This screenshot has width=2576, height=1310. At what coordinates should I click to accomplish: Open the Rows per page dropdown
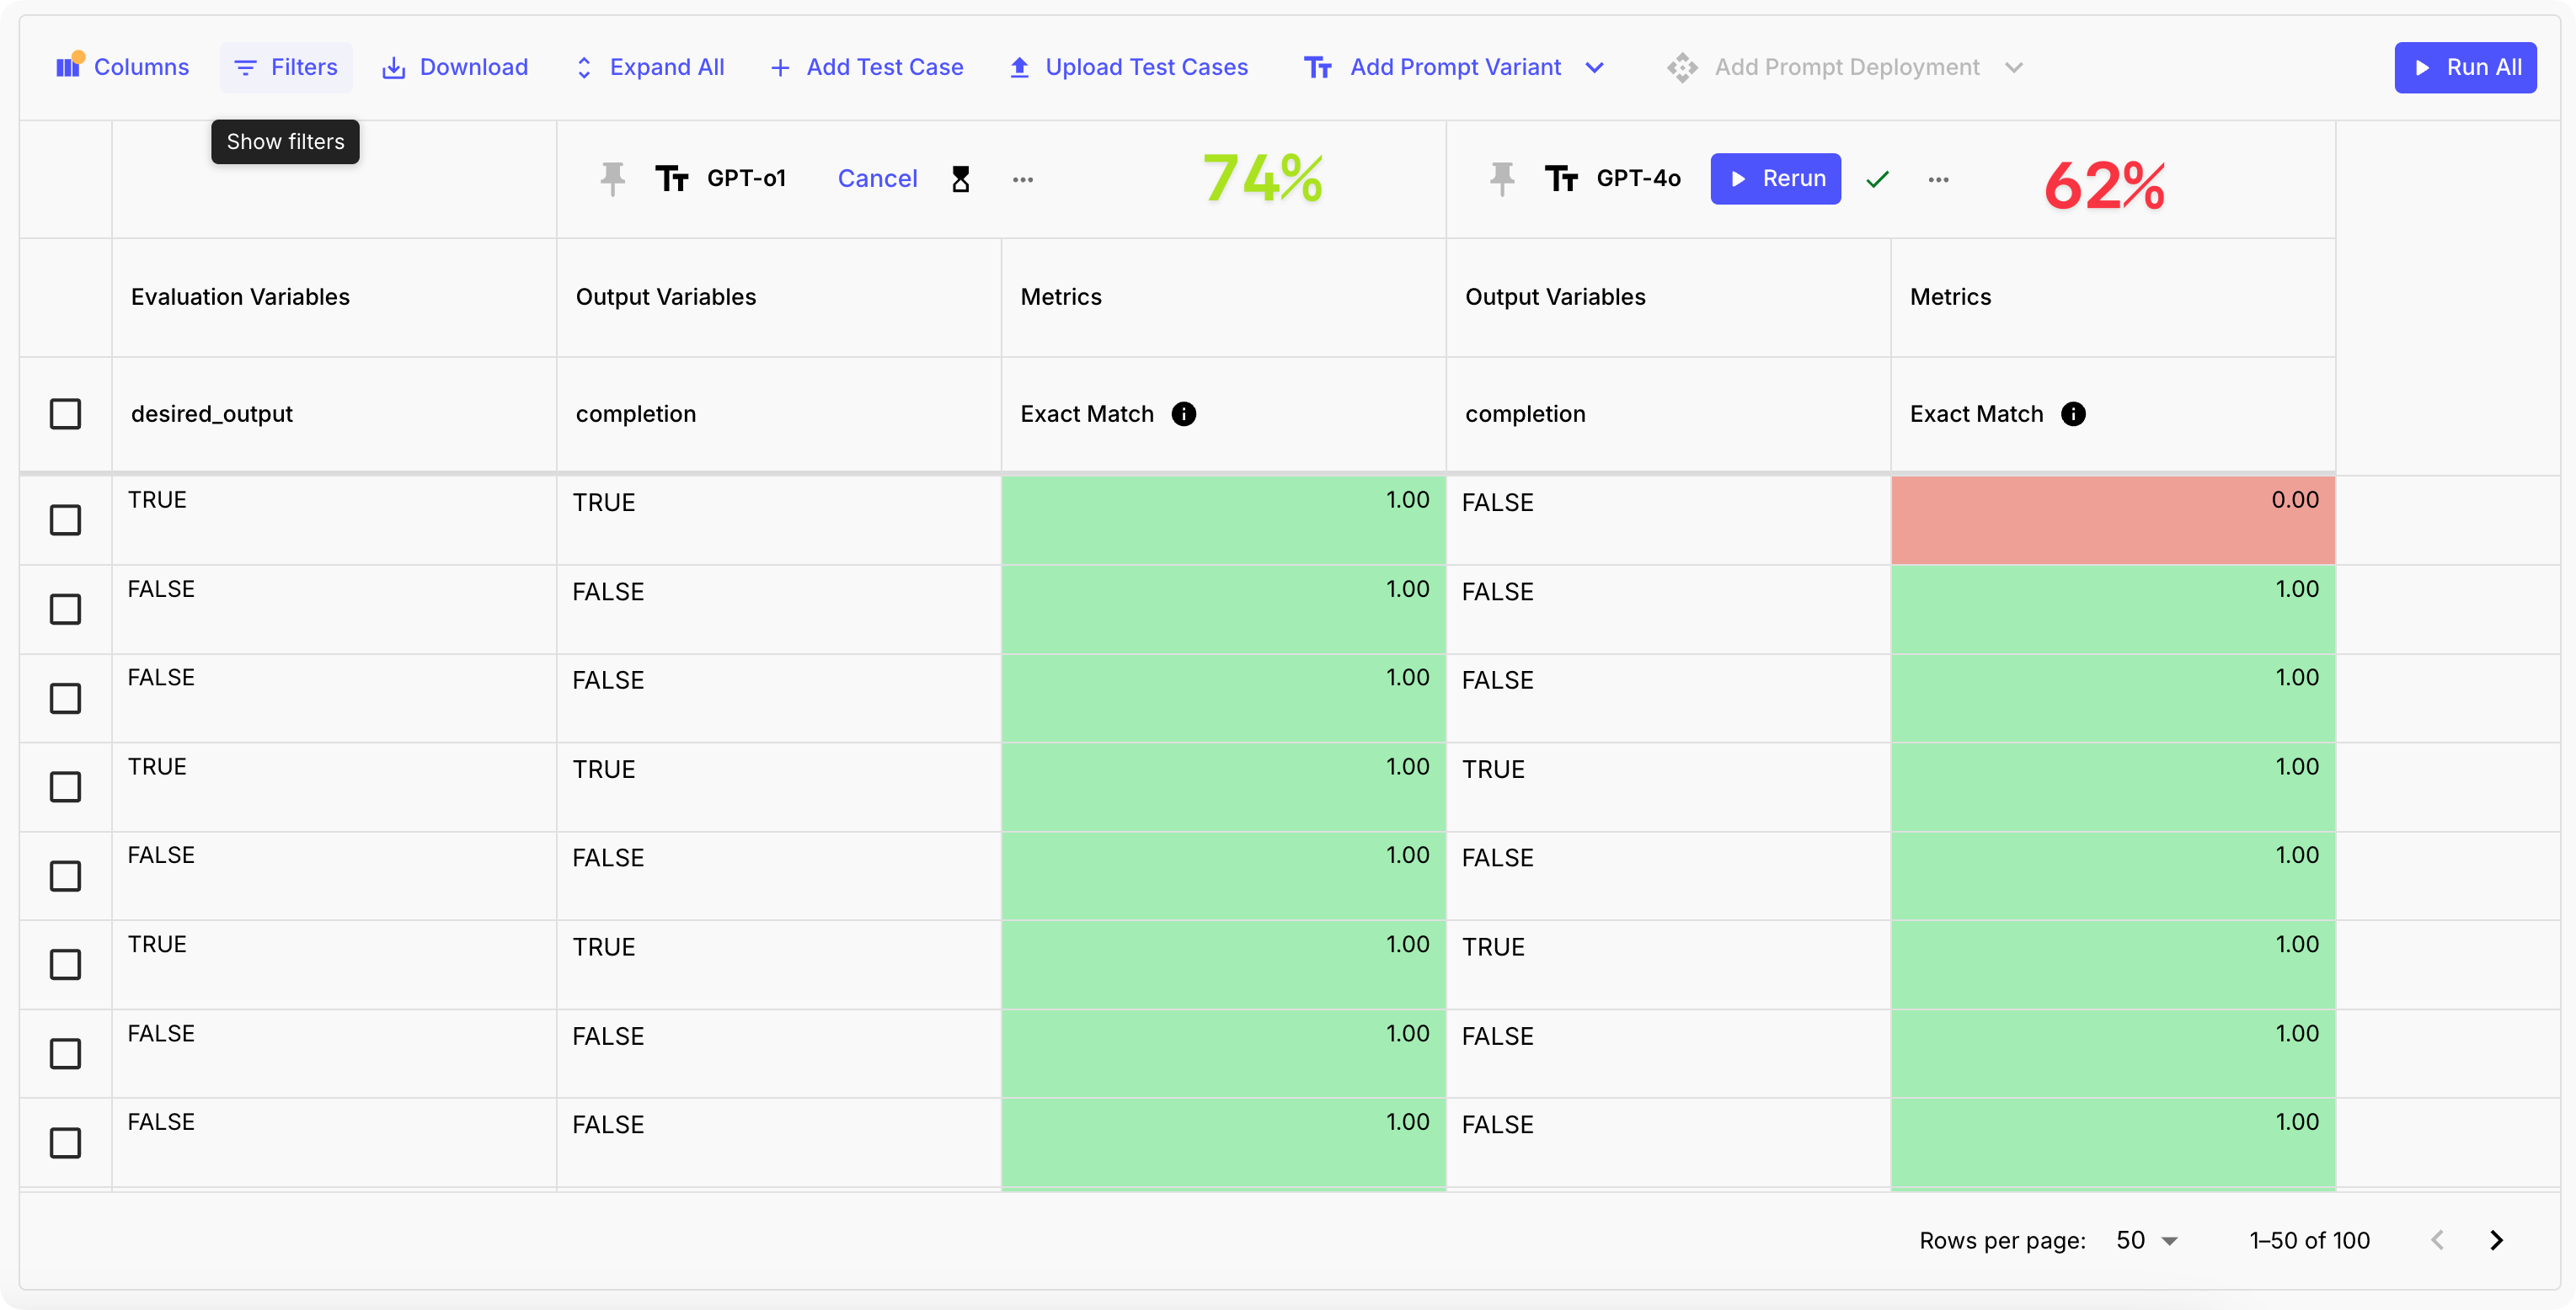(2147, 1240)
